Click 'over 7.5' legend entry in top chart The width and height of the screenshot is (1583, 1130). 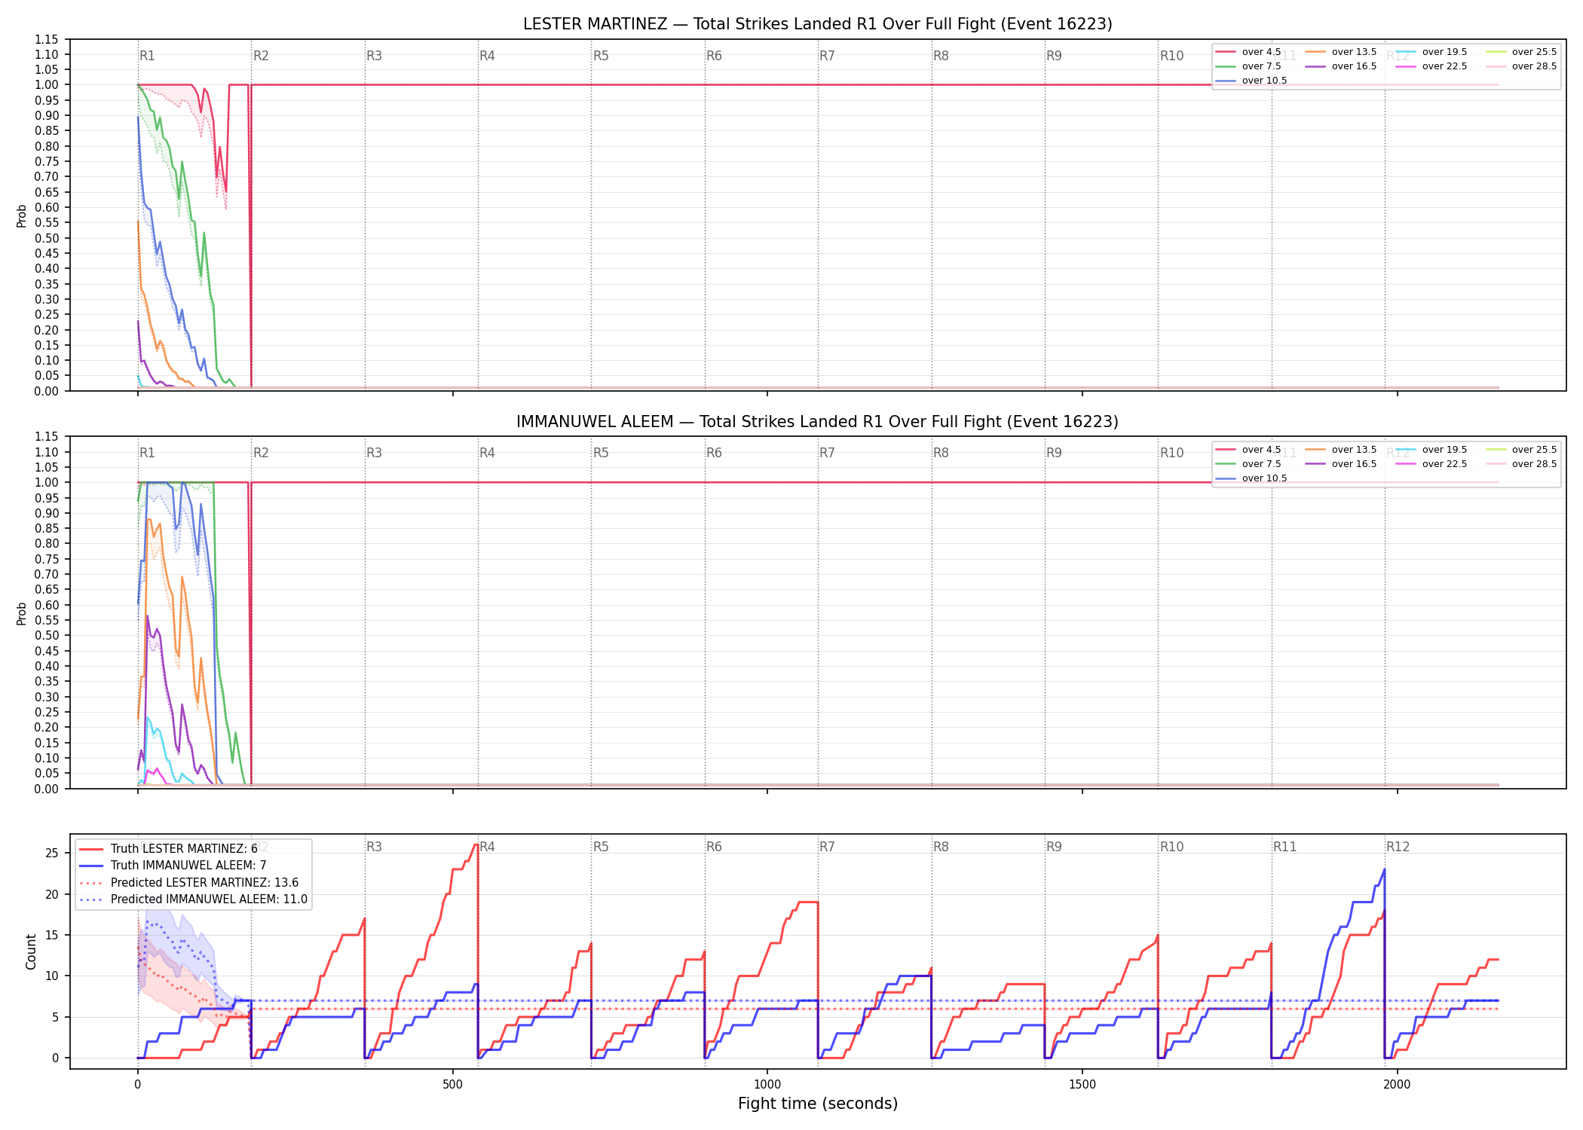1248,66
